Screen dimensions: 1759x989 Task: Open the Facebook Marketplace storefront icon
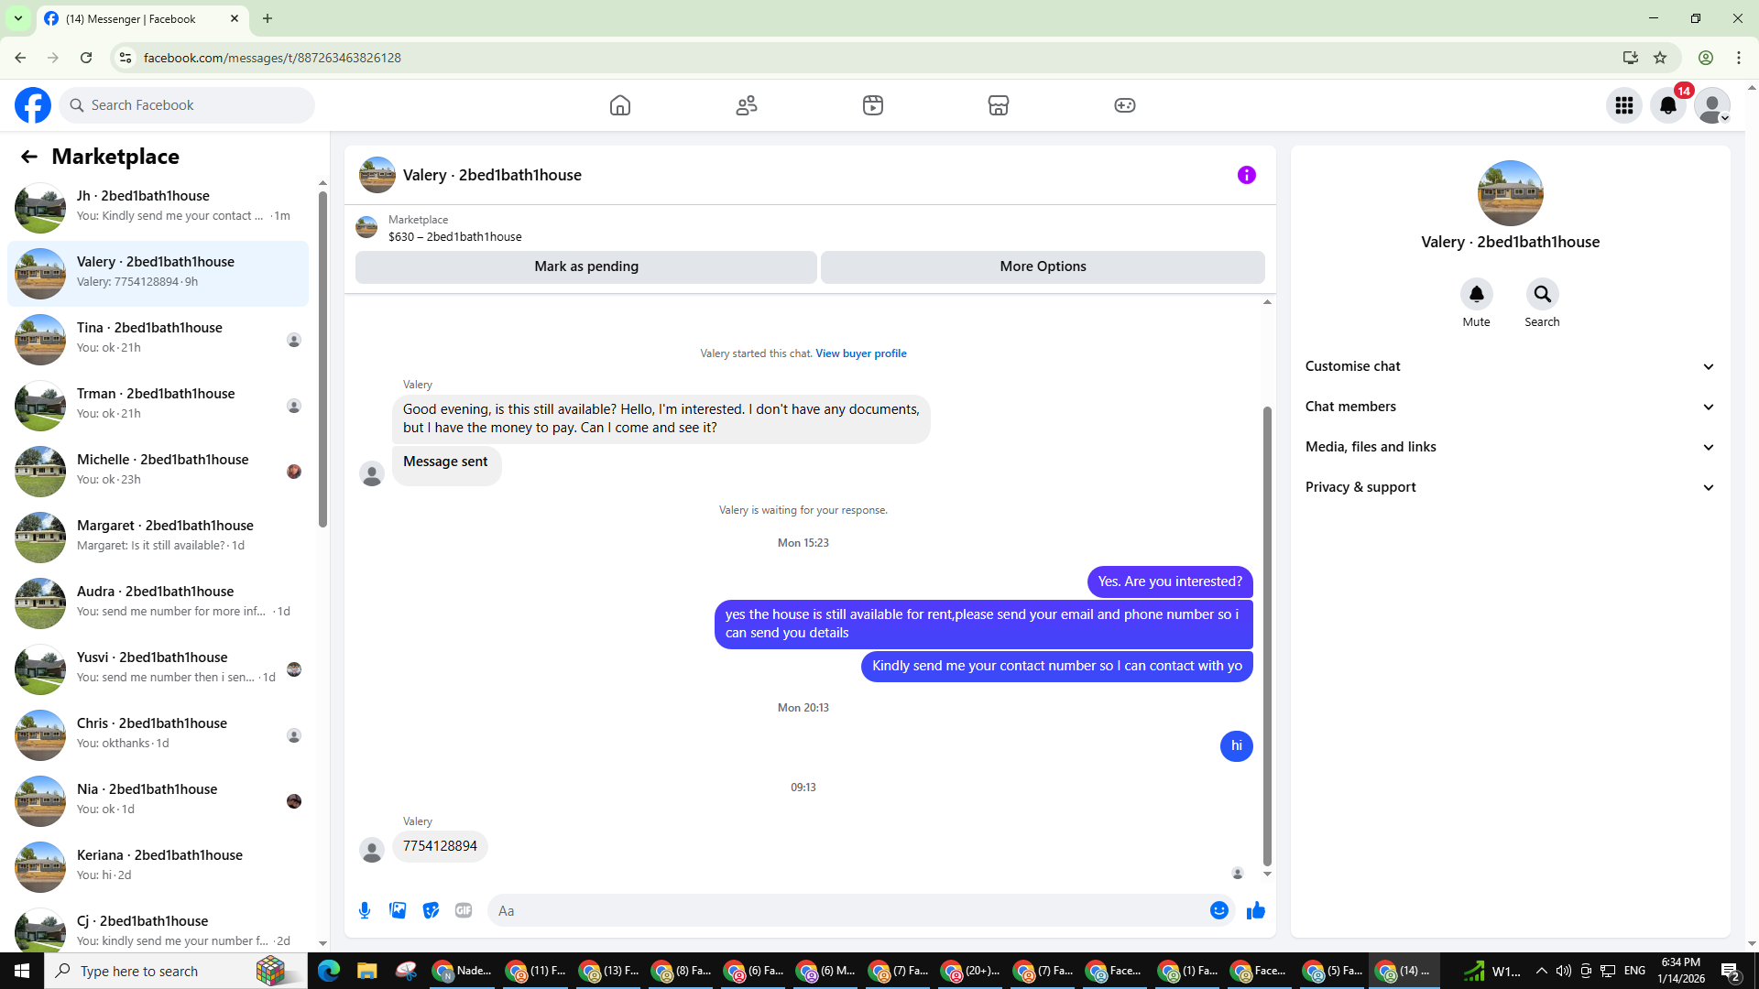click(999, 105)
